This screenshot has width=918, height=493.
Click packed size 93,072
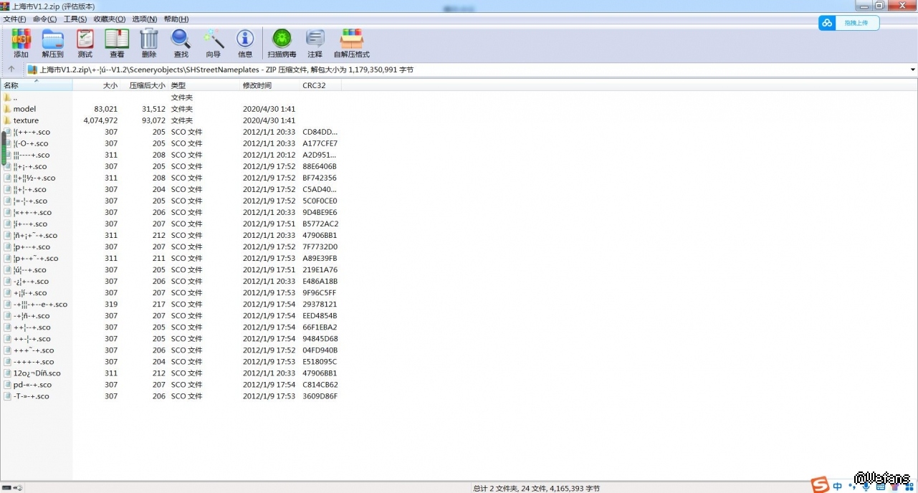153,120
